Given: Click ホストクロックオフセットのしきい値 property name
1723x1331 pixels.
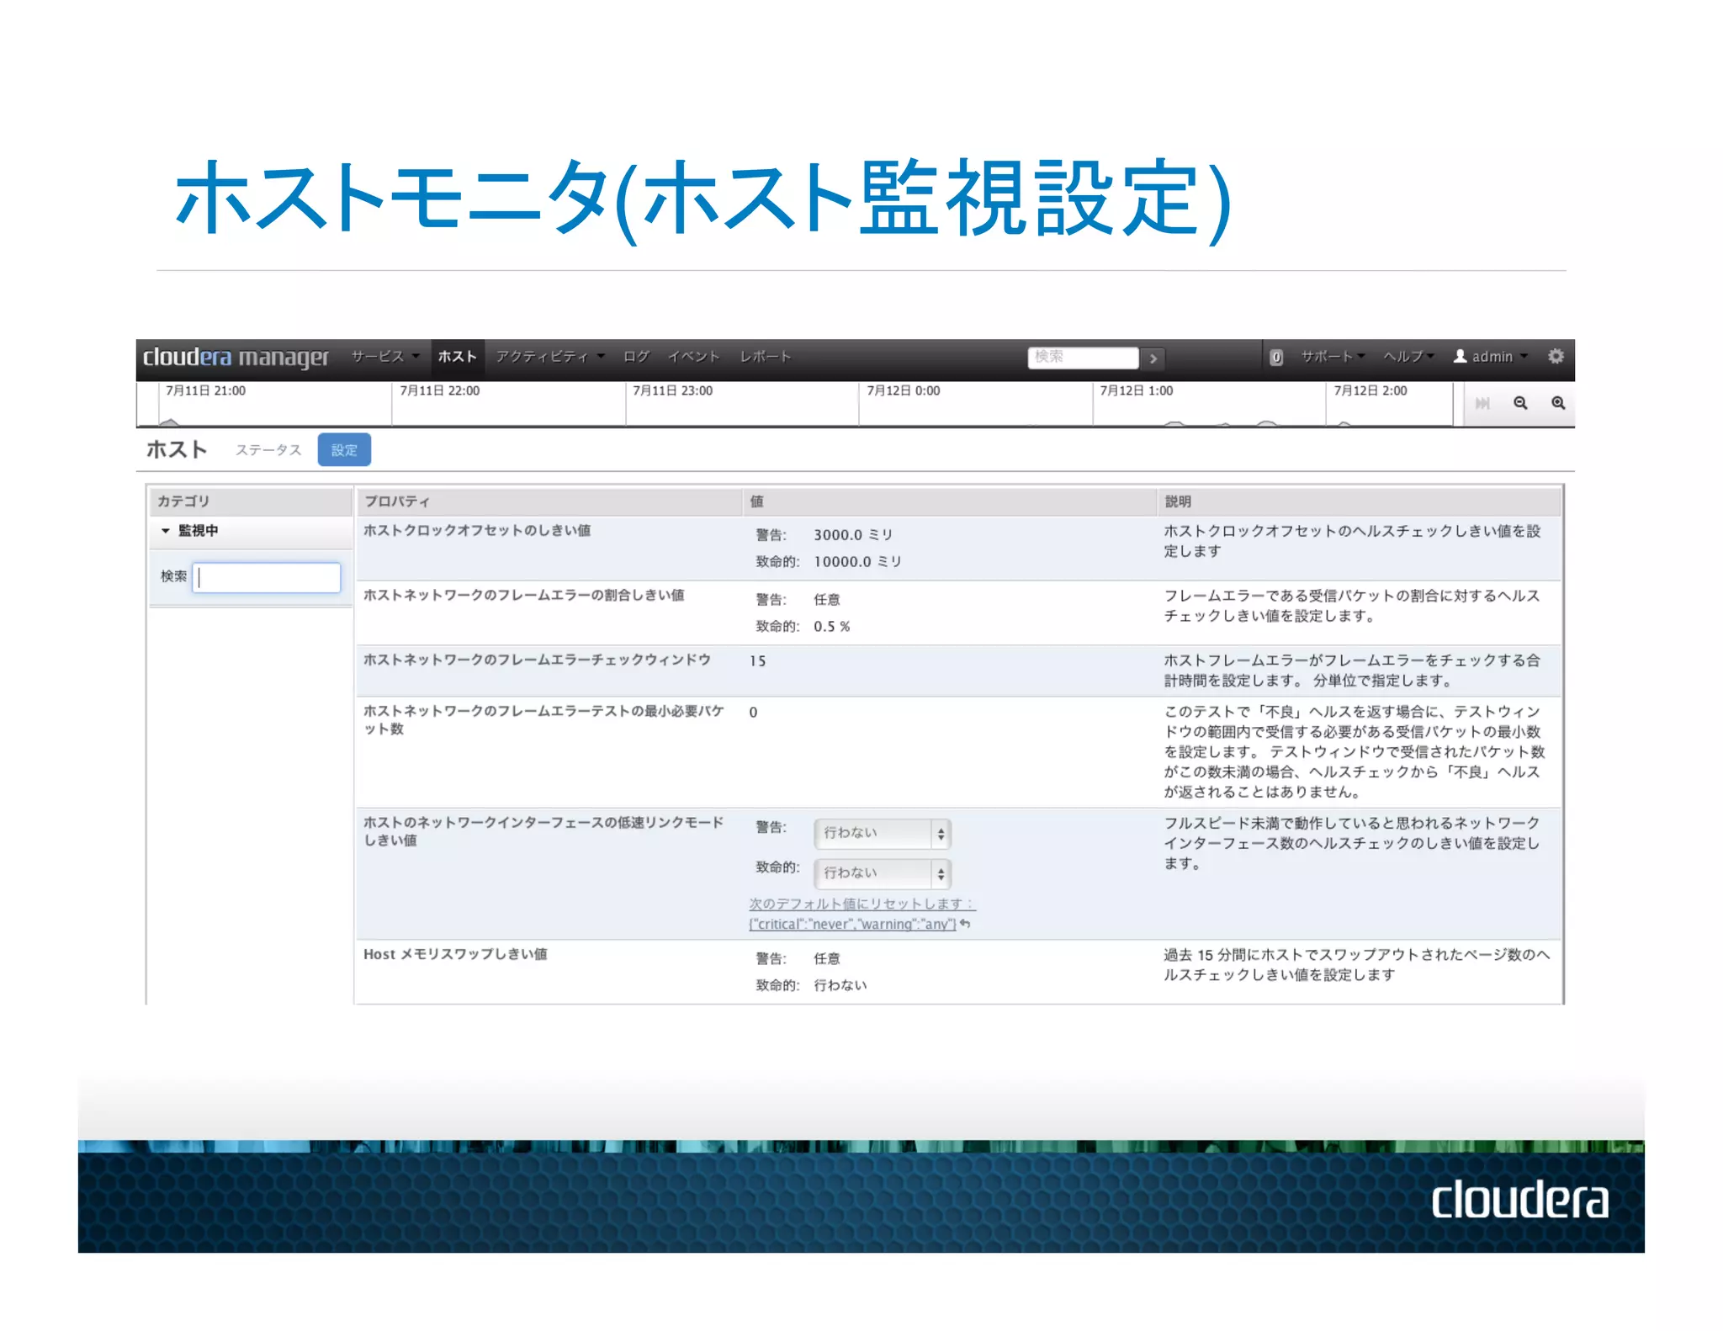Looking at the screenshot, I should 477,531.
